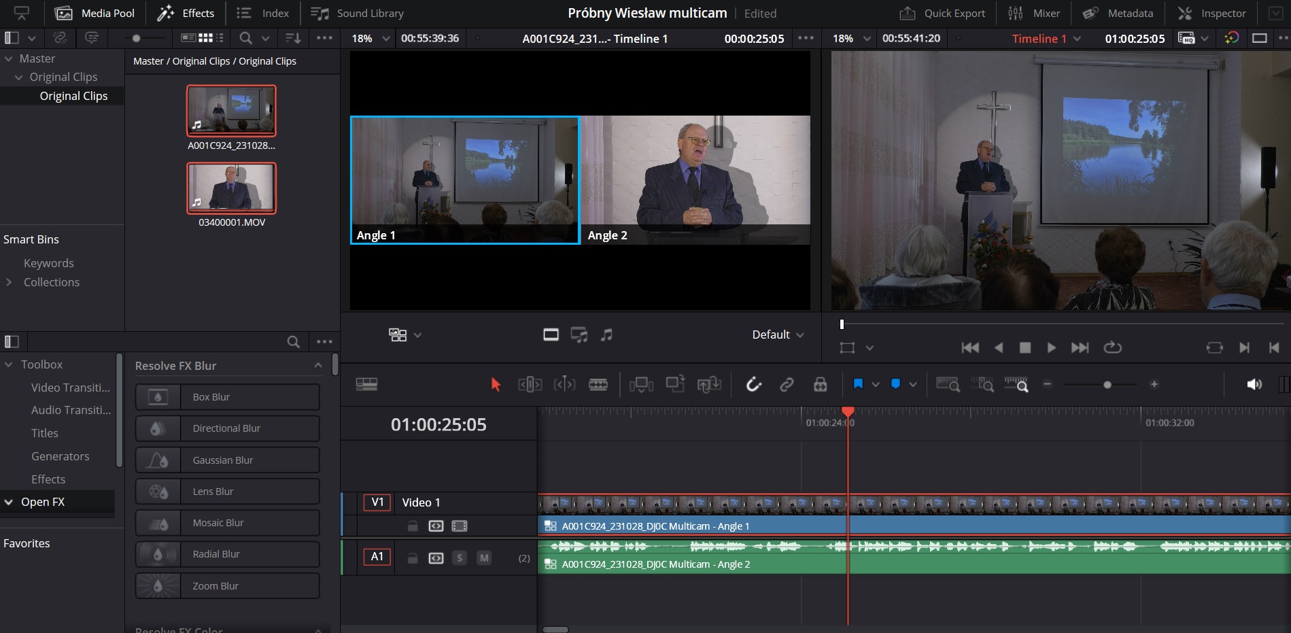The image size is (1291, 633).
Task: Open the Sound Library panel
Action: (x=357, y=13)
